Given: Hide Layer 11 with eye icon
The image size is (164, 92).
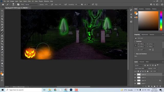Looking at the screenshot, I should pyautogui.click(x=135, y=77).
